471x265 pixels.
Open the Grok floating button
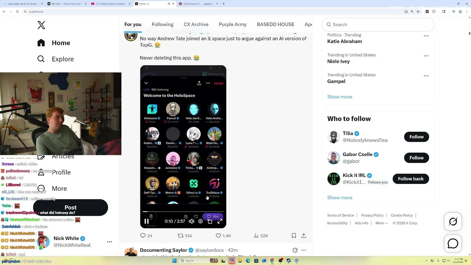click(453, 222)
